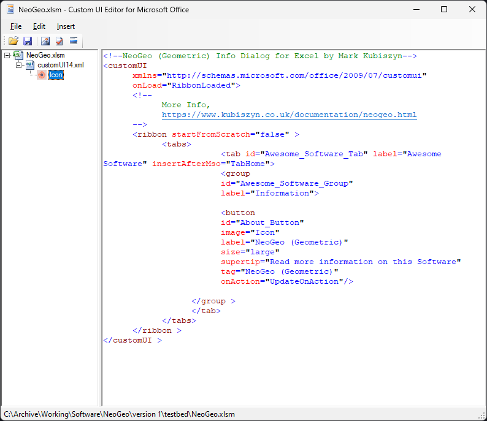Select the NeoGeo.xlsm tree item
The image size is (487, 421).
pyautogui.click(x=45, y=55)
